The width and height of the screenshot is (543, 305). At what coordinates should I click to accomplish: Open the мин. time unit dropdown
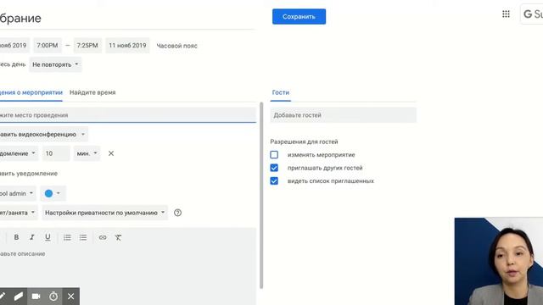[87, 153]
